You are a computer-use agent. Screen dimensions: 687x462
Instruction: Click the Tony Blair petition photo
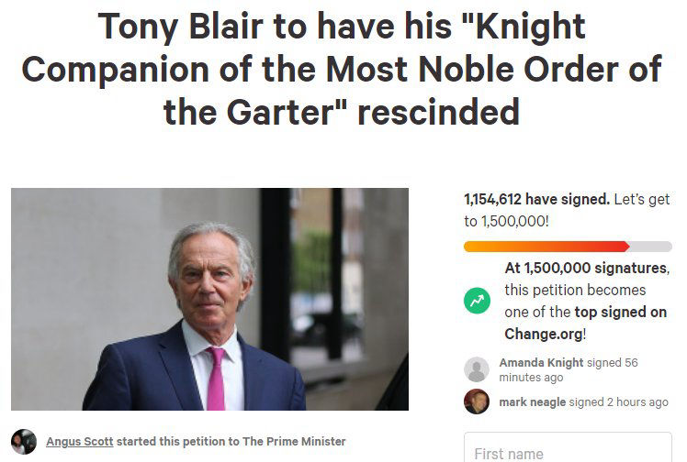coord(209,299)
